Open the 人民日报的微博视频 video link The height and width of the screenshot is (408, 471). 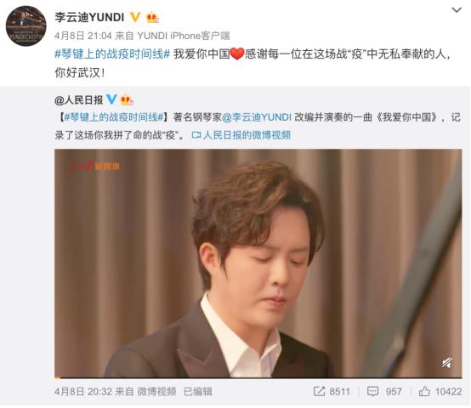[x=241, y=135]
